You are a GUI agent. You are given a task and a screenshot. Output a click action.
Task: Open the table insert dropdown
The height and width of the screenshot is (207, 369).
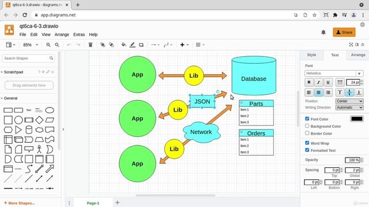[200, 45]
